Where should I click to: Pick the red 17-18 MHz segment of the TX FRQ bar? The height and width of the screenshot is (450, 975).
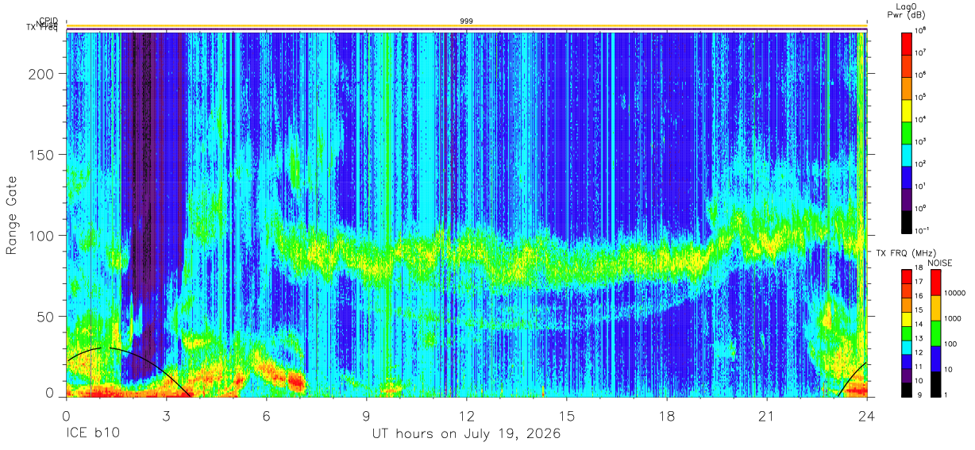click(906, 276)
